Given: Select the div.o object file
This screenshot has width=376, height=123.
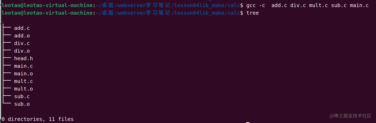Looking at the screenshot, I should click(22, 51).
